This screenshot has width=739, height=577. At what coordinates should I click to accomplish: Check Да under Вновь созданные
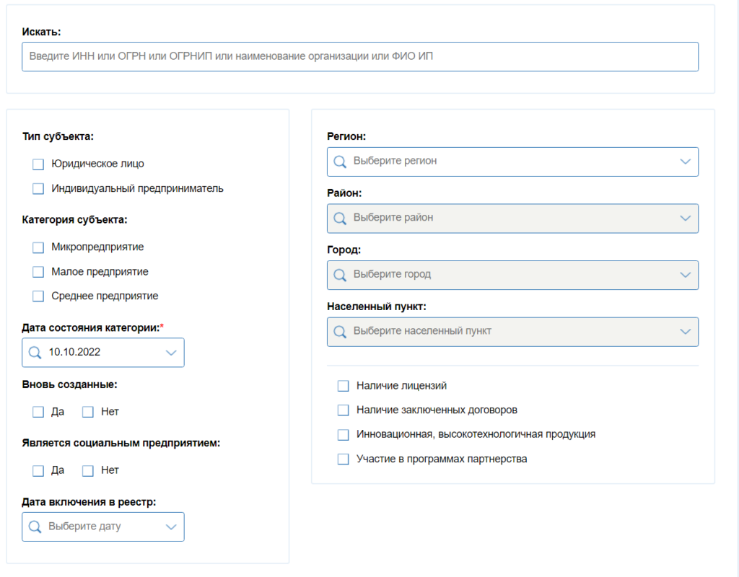(38, 412)
